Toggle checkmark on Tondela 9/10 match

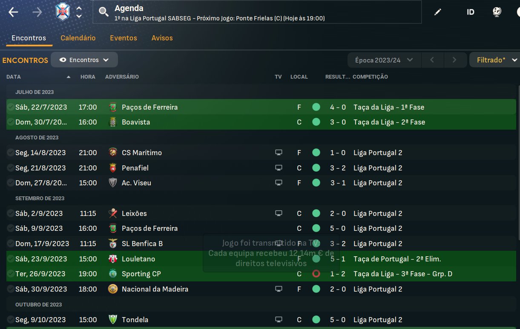pyautogui.click(x=11, y=320)
